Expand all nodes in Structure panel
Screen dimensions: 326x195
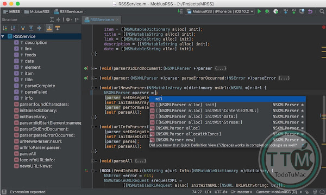click(52, 19)
